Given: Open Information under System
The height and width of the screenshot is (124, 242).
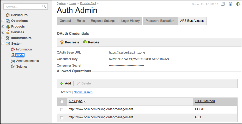Looking at the screenshot, I should (24, 49).
